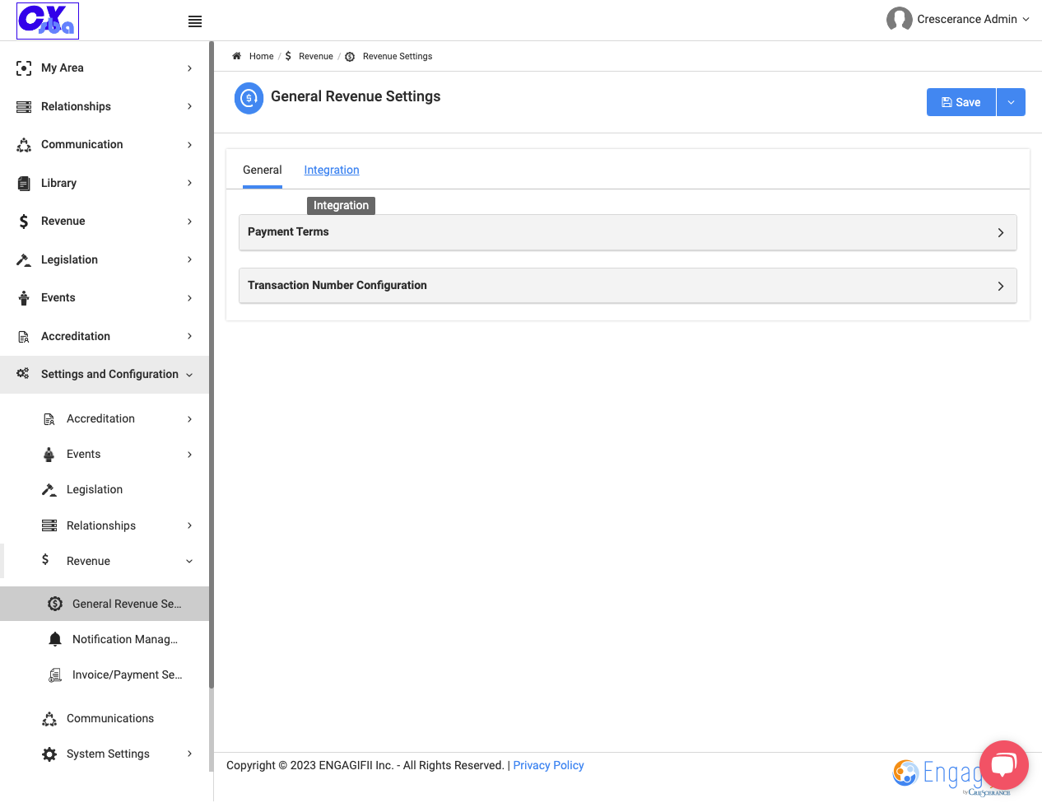This screenshot has height=803, width=1042.
Task: Click the My Area sidebar icon
Action: click(24, 68)
